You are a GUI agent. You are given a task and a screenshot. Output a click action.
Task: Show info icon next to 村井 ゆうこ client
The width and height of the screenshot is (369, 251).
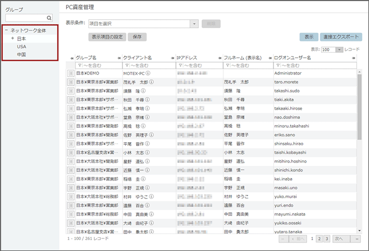[x=152, y=197]
